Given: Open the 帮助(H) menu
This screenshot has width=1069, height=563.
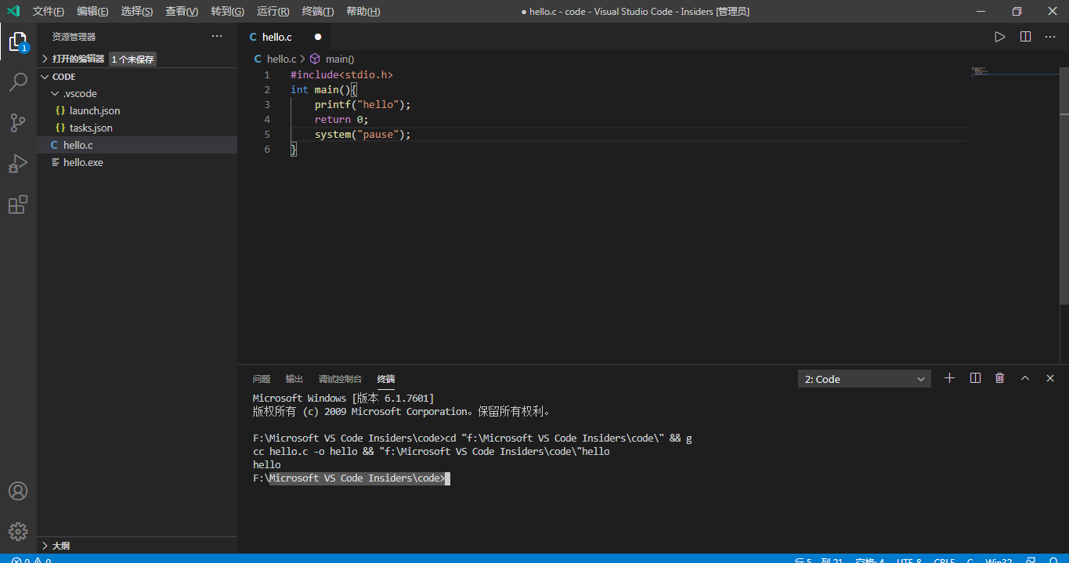Looking at the screenshot, I should pos(363,12).
